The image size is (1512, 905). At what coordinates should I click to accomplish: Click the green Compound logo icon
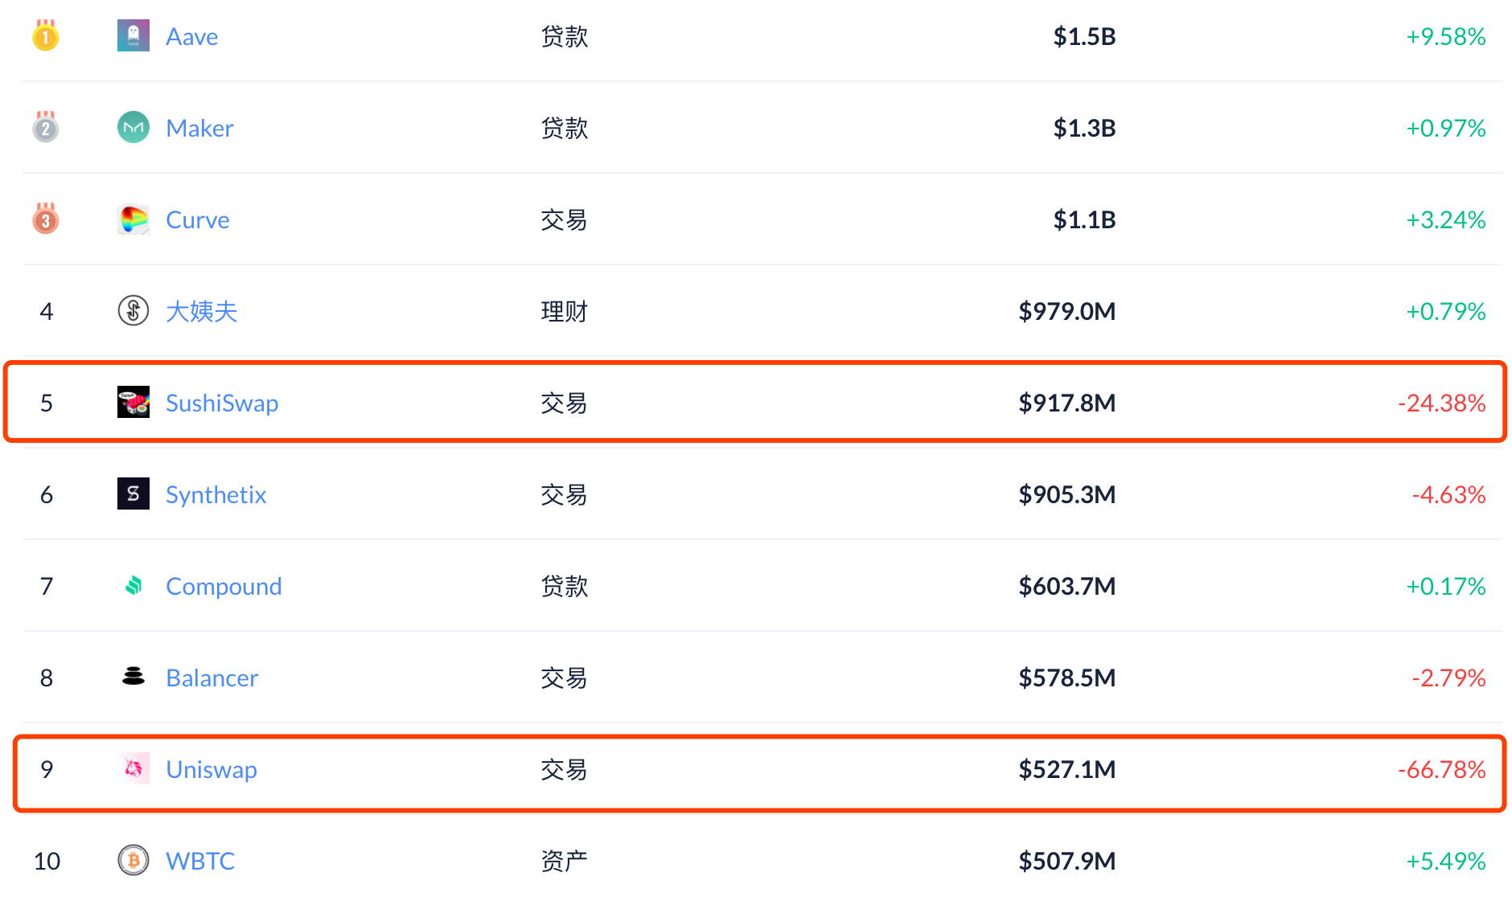(x=133, y=585)
